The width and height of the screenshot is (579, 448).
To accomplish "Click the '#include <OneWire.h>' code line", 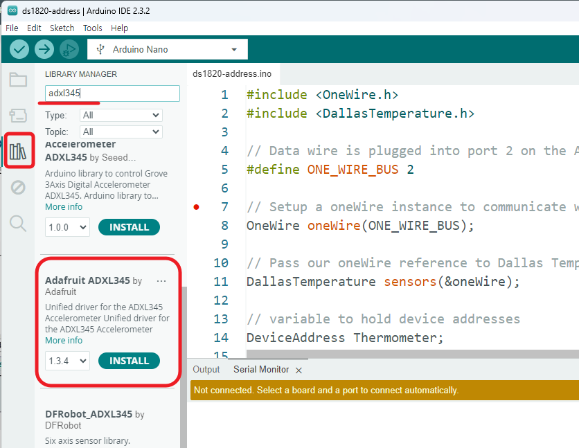I will coord(322,95).
